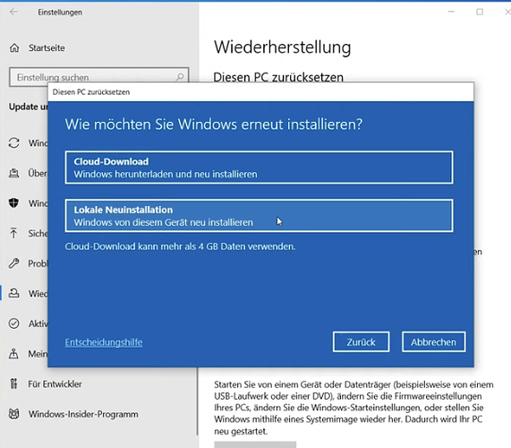Go back with the Zurück button
The height and width of the screenshot is (448, 511).
pyautogui.click(x=361, y=342)
